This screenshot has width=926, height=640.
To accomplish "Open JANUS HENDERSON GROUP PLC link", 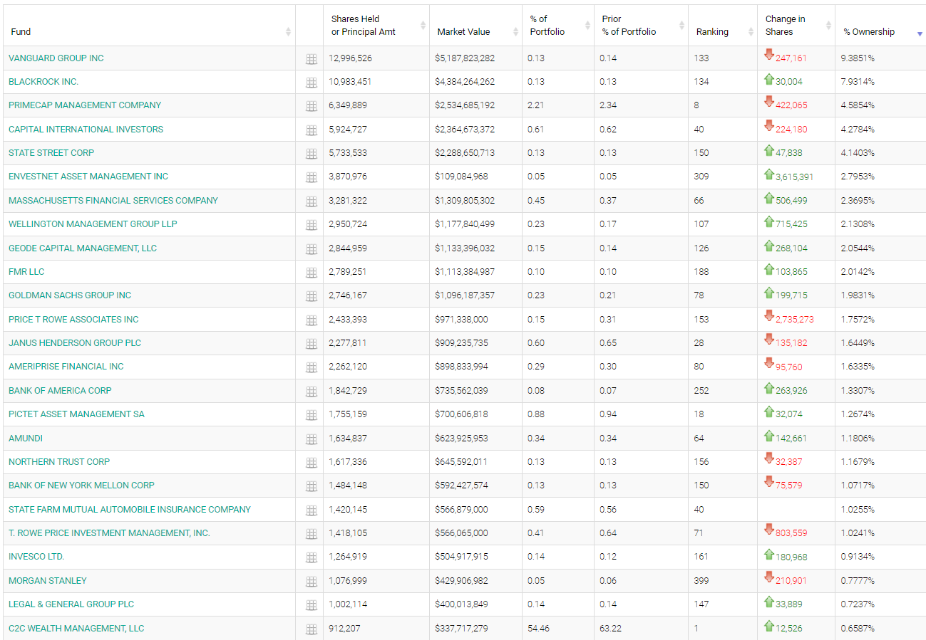I will pos(75,342).
